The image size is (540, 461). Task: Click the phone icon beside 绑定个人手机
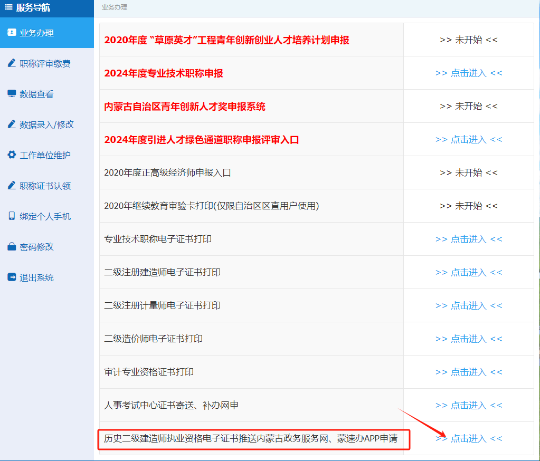(x=12, y=216)
